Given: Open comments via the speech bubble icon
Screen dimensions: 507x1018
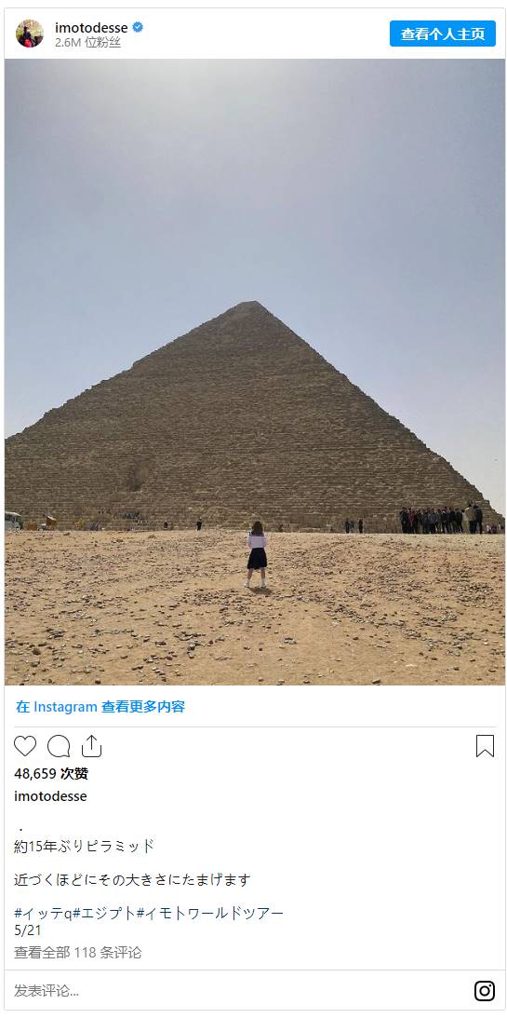Looking at the screenshot, I should [59, 746].
